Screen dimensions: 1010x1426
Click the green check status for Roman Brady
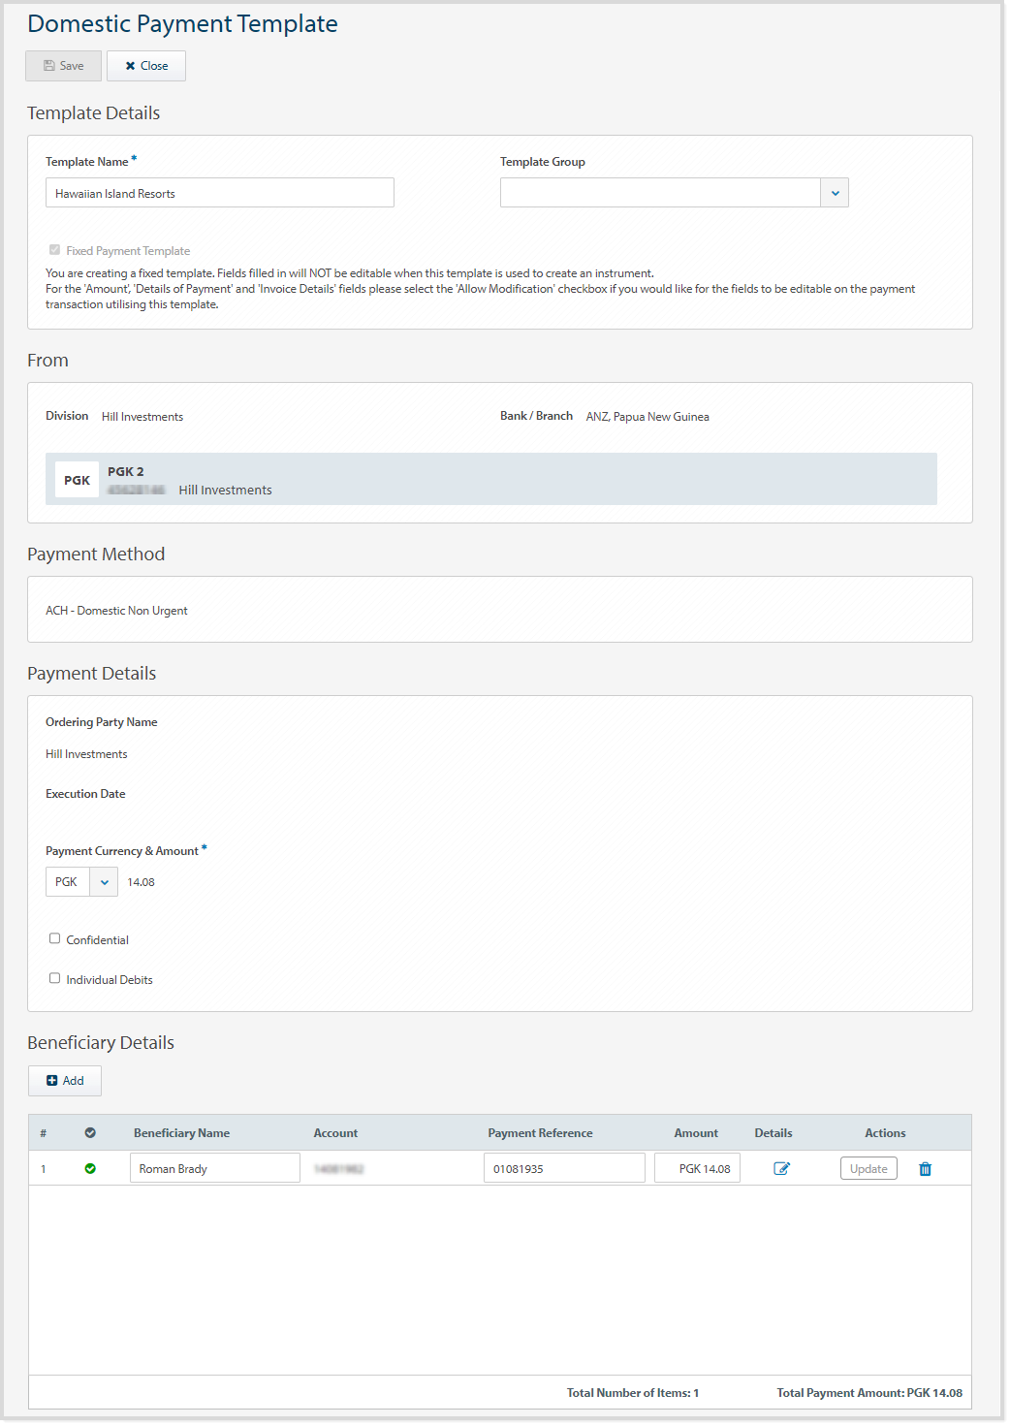(x=90, y=1168)
